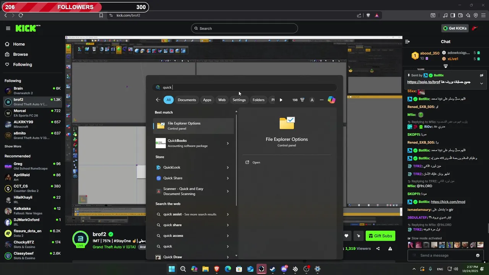Follow brof2 with the heart button
This screenshot has height=275, width=489.
point(347,236)
